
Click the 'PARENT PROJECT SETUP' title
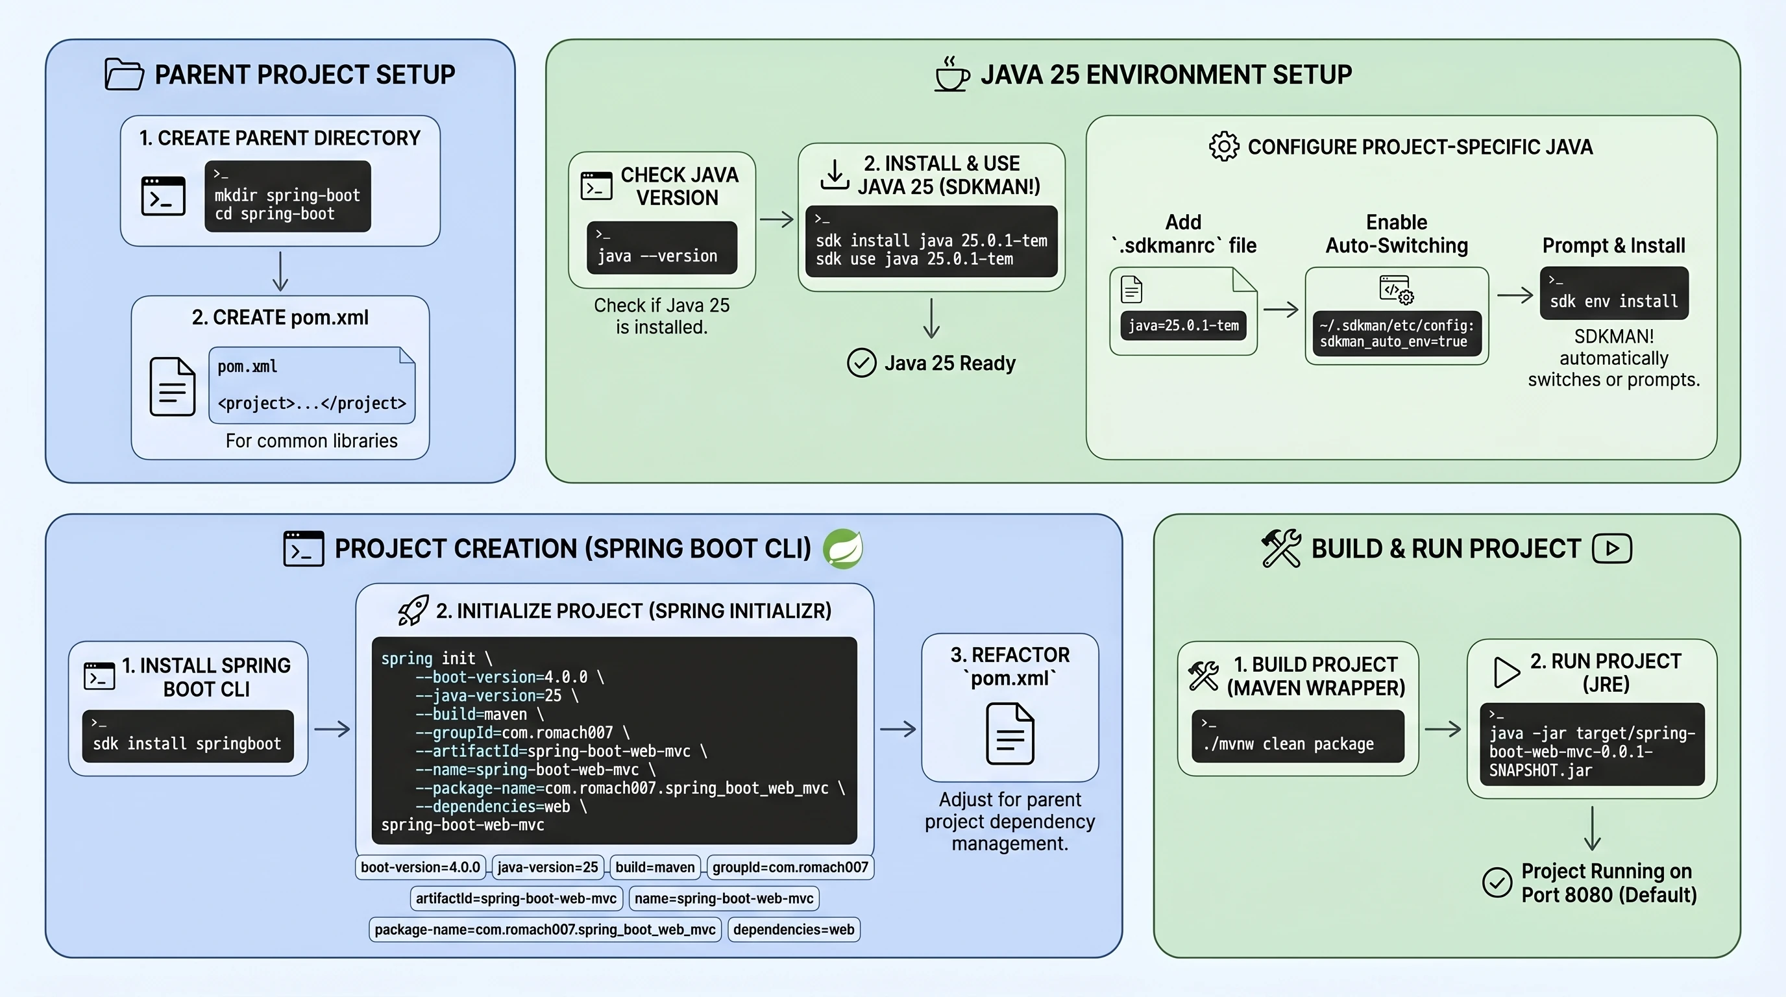305,74
